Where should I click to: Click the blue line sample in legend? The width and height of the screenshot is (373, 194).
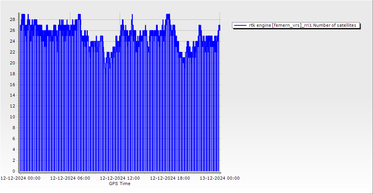[x=241, y=25]
